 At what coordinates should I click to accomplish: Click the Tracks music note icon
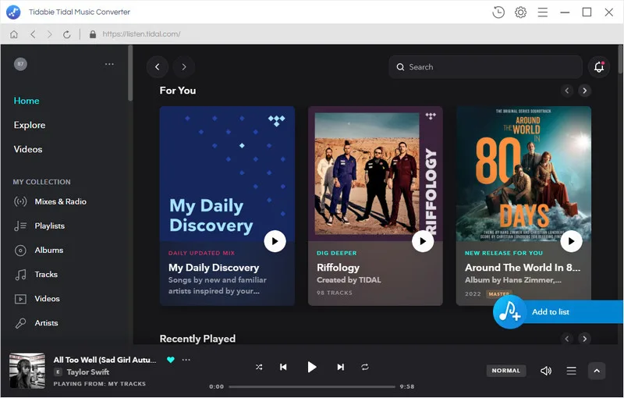(x=20, y=275)
